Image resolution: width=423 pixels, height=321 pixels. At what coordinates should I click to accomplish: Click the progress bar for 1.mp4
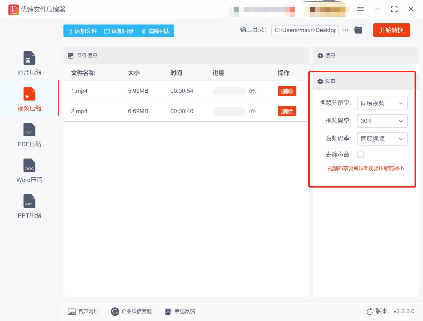coord(229,91)
